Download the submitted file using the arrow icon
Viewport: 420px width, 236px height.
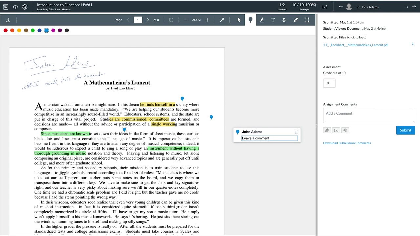coord(413,44)
